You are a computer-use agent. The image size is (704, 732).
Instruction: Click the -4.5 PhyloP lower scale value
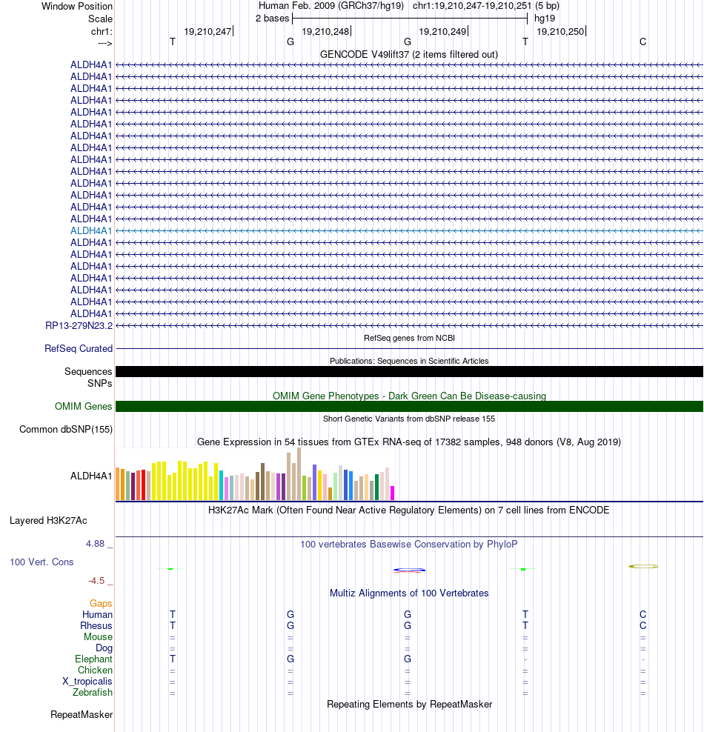(96, 581)
